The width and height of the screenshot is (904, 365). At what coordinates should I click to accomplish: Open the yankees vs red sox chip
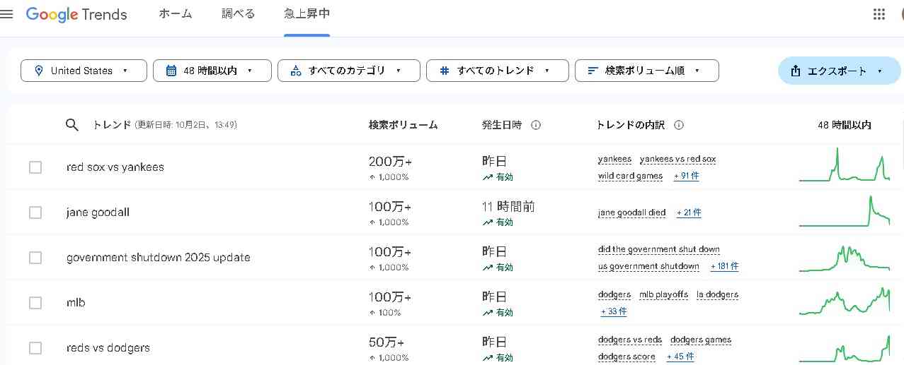point(677,160)
